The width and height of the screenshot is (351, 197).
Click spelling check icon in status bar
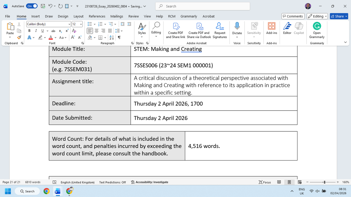54,182
